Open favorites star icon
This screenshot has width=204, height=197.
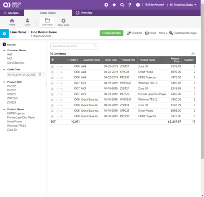pyautogui.click(x=114, y=5)
